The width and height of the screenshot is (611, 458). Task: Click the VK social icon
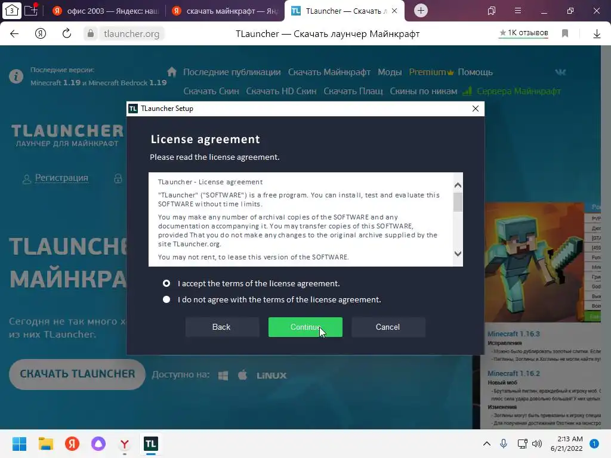560,72
